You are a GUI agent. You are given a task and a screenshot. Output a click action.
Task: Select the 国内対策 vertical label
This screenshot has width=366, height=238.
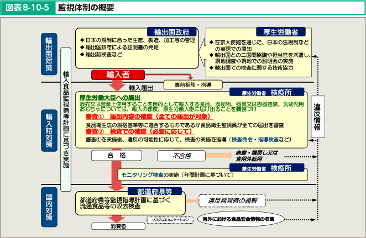pos(49,206)
